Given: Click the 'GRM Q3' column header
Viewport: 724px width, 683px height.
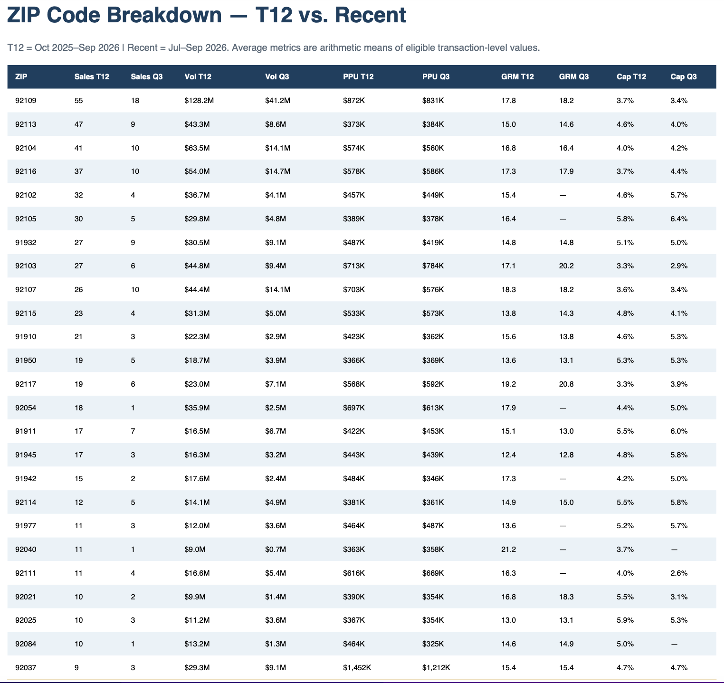Looking at the screenshot, I should (x=574, y=77).
